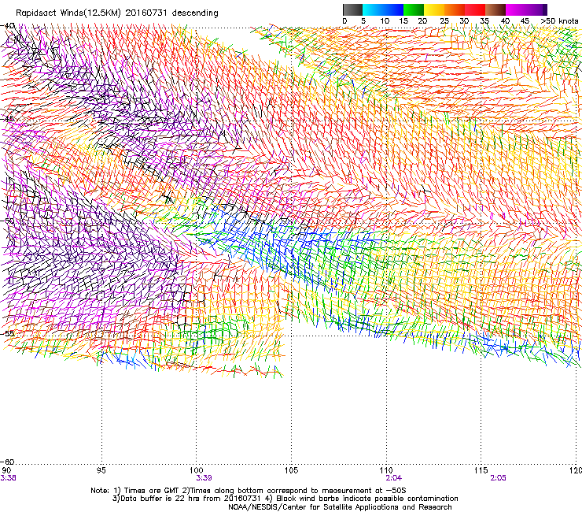The height and width of the screenshot is (512, 582).
Task: Click the longitude label 110
Action: (x=386, y=470)
